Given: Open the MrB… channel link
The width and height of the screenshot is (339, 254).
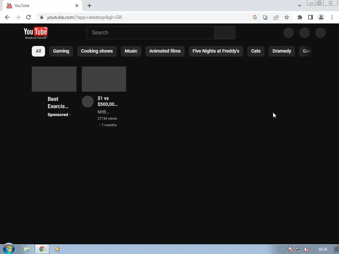Looking at the screenshot, I should click(103, 112).
